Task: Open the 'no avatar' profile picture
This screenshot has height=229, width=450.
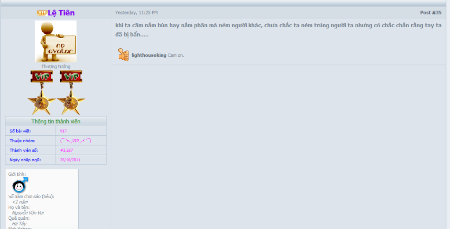Action: (56, 41)
